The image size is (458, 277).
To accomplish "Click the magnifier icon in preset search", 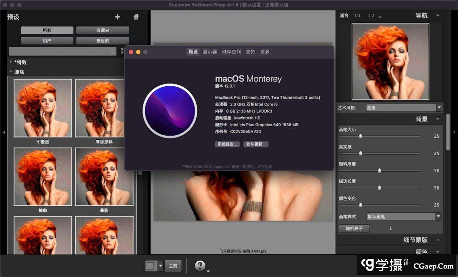I will [x=112, y=51].
